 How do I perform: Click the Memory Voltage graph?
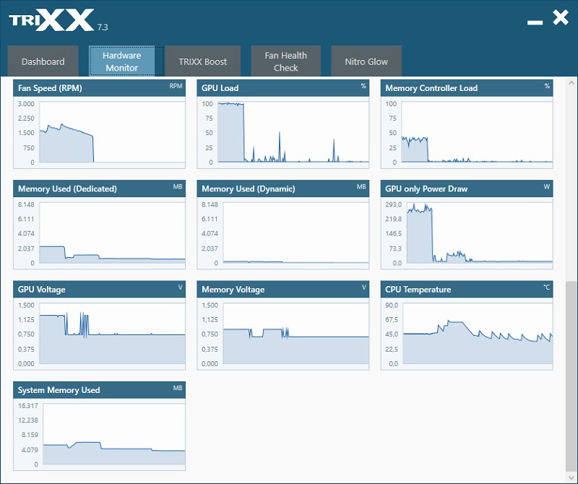click(296, 333)
